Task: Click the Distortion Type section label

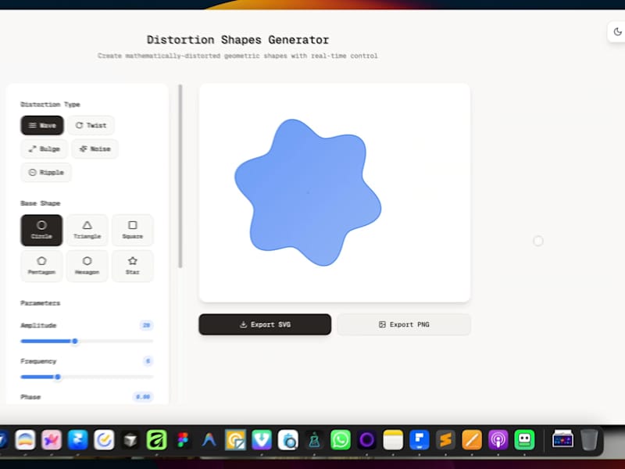Action: pos(50,105)
